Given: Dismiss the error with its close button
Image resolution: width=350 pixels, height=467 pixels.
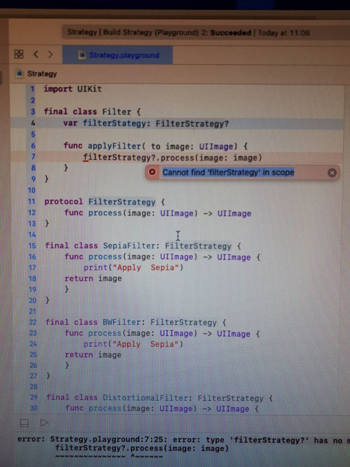Looking at the screenshot, I should [332, 173].
